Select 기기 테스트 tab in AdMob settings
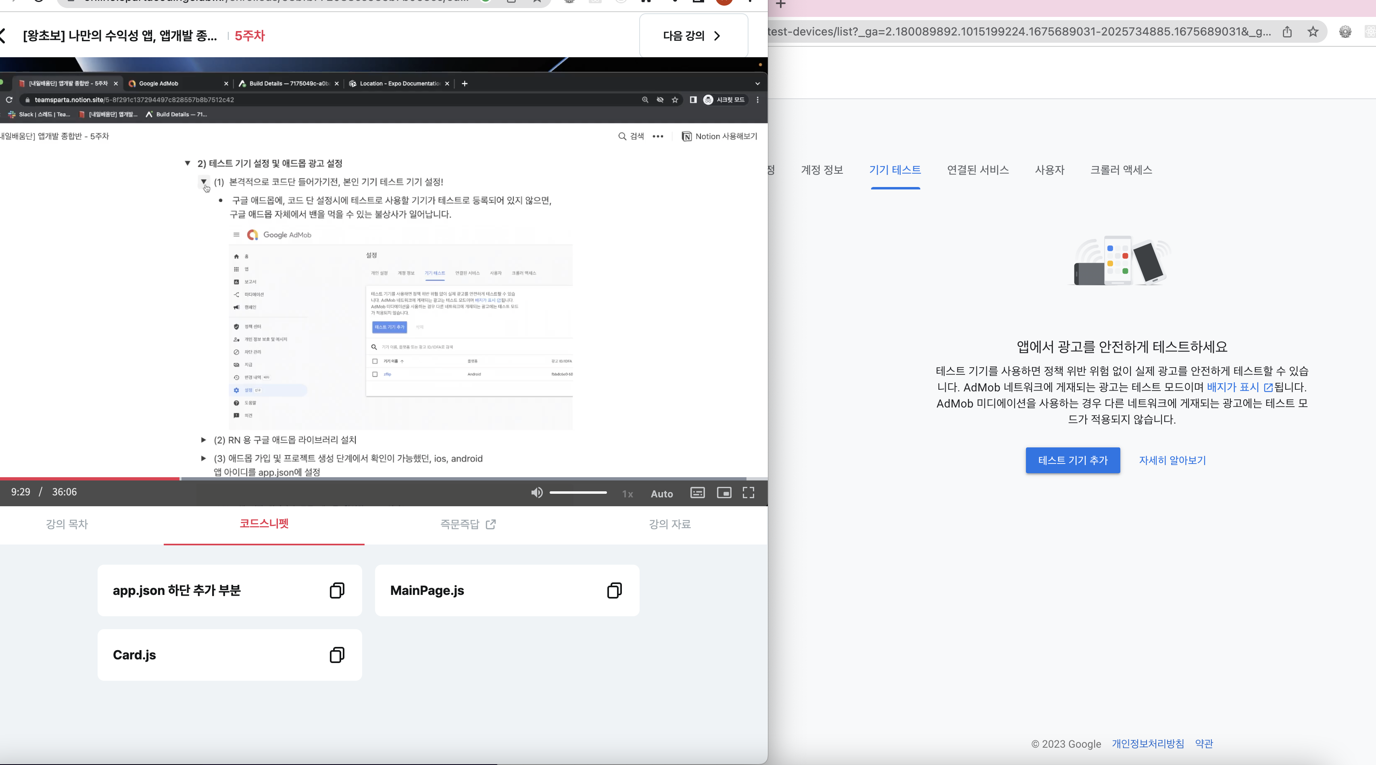This screenshot has height=765, width=1376. [x=895, y=170]
